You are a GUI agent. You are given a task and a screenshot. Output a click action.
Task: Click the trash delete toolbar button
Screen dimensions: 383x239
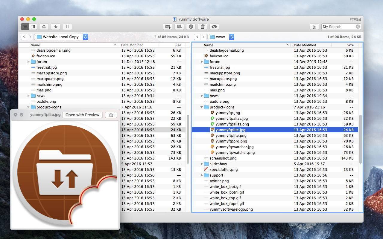pos(203,27)
